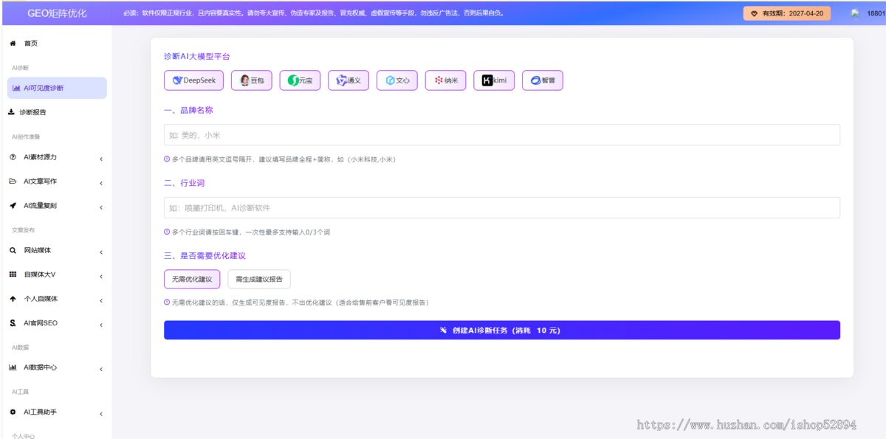Expand the 自媒体大V submenu chevron
The height and width of the screenshot is (439, 886).
pyautogui.click(x=101, y=277)
